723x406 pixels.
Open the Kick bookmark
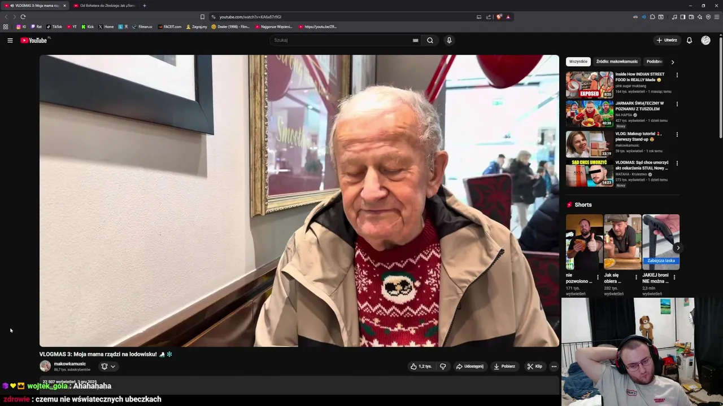point(88,27)
